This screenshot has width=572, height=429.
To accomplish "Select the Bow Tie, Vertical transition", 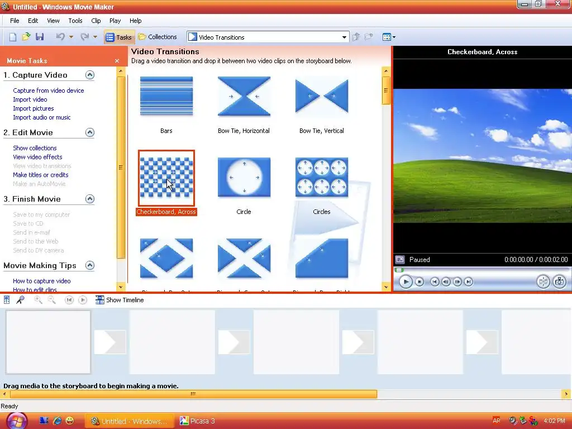I will point(322,96).
